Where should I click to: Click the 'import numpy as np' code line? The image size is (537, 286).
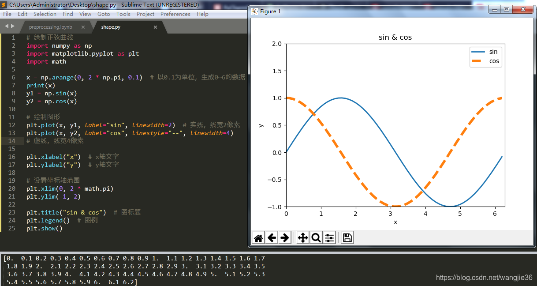(x=59, y=45)
